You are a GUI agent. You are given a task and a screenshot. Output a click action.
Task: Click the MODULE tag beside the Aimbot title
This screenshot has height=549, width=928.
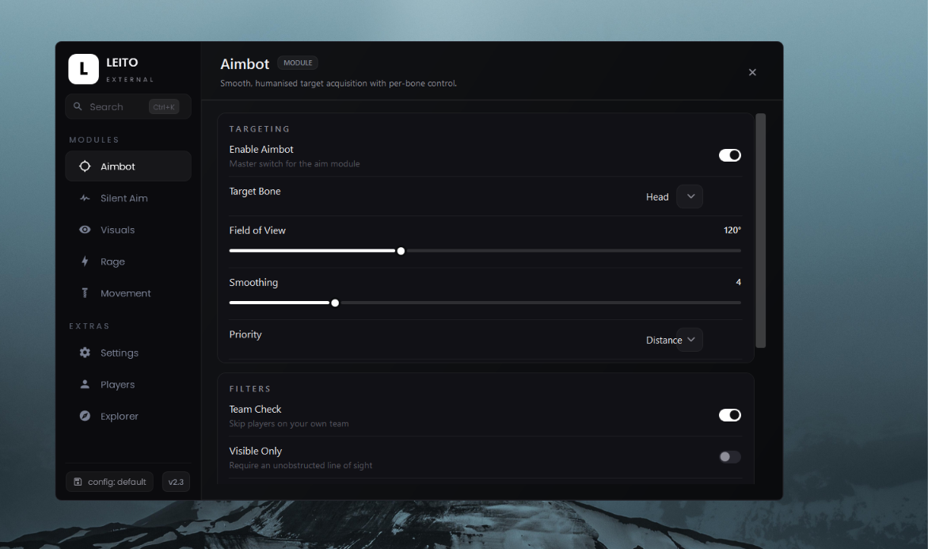pyautogui.click(x=298, y=63)
